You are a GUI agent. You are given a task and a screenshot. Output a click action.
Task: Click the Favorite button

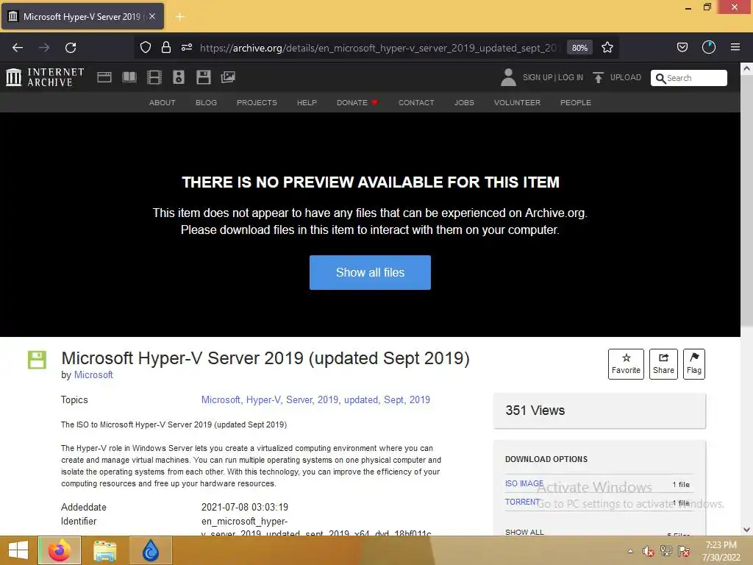click(626, 364)
